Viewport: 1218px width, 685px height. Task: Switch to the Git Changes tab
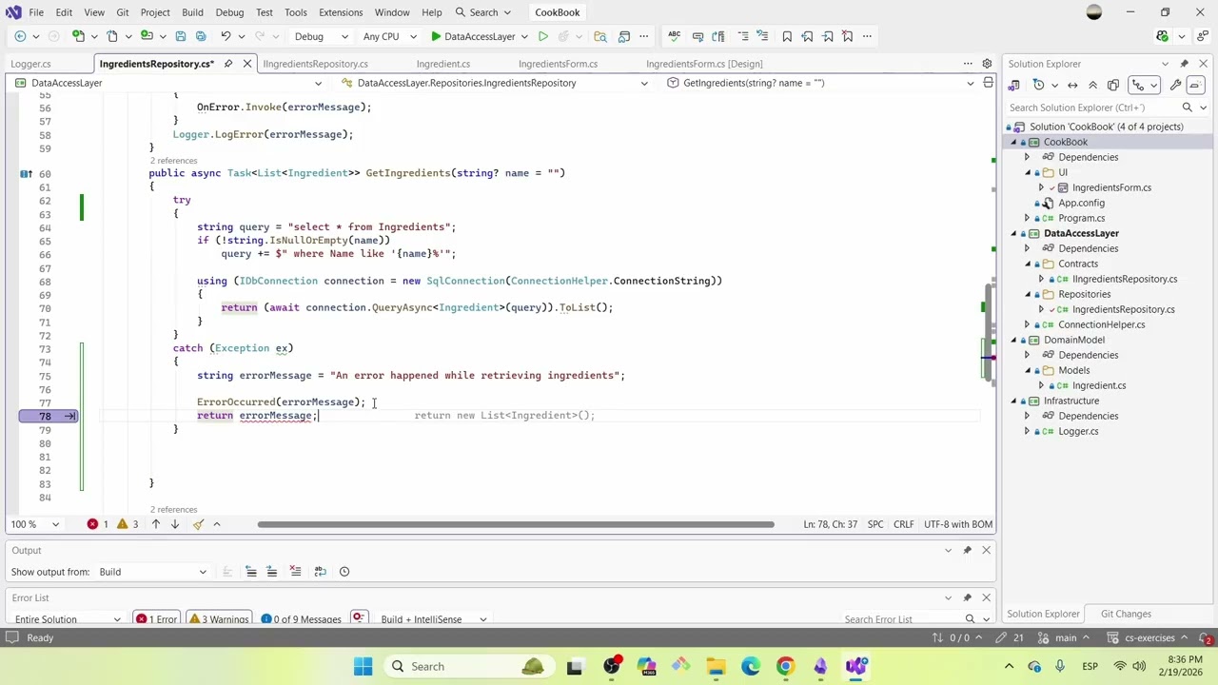1126,614
